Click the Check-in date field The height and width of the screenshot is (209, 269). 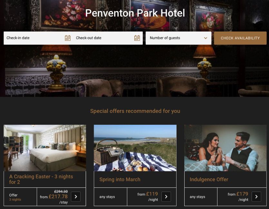tap(38, 38)
